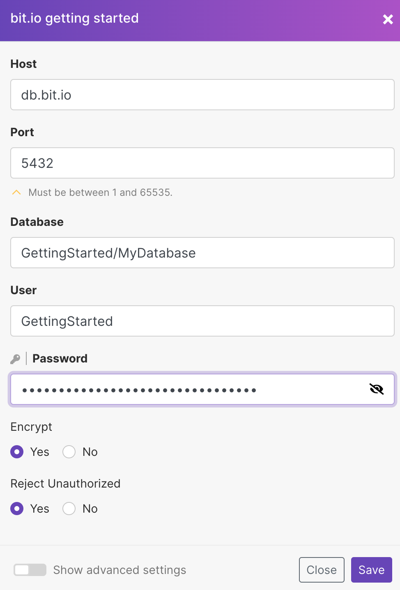Click the dialog title bit.io getting started

pyautogui.click(x=75, y=19)
